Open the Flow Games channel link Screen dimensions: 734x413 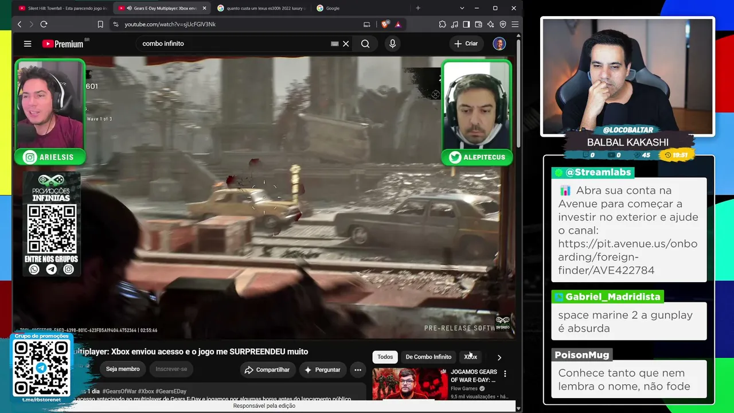[x=464, y=388]
